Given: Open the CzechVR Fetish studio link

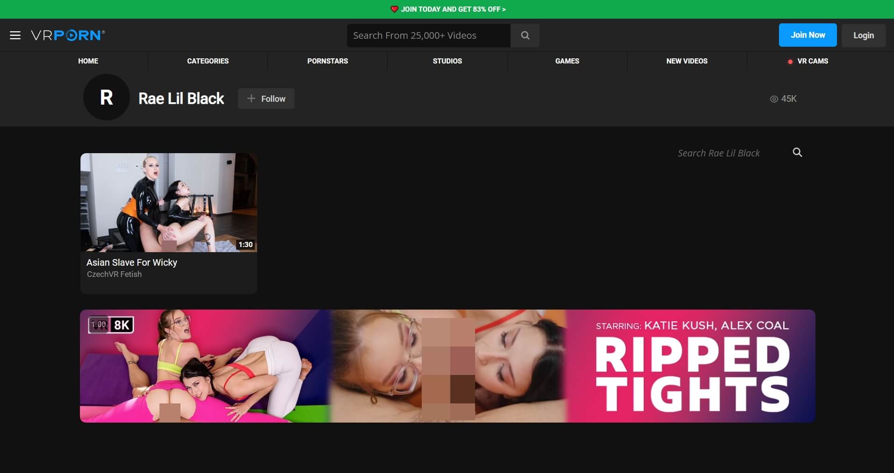Looking at the screenshot, I should pos(114,275).
